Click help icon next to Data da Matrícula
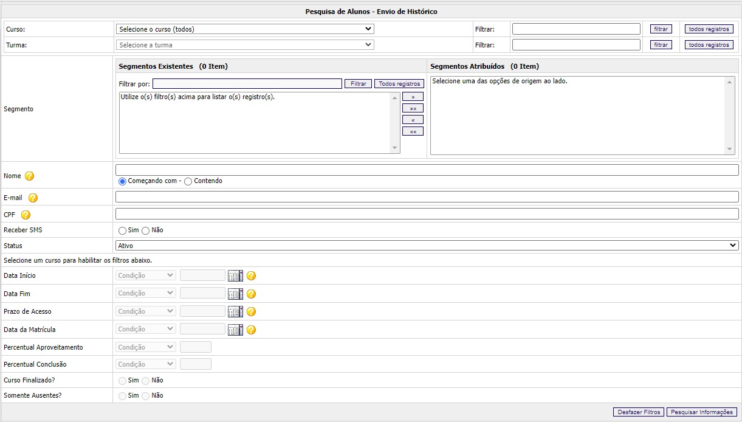The width and height of the screenshot is (742, 422). 251,330
